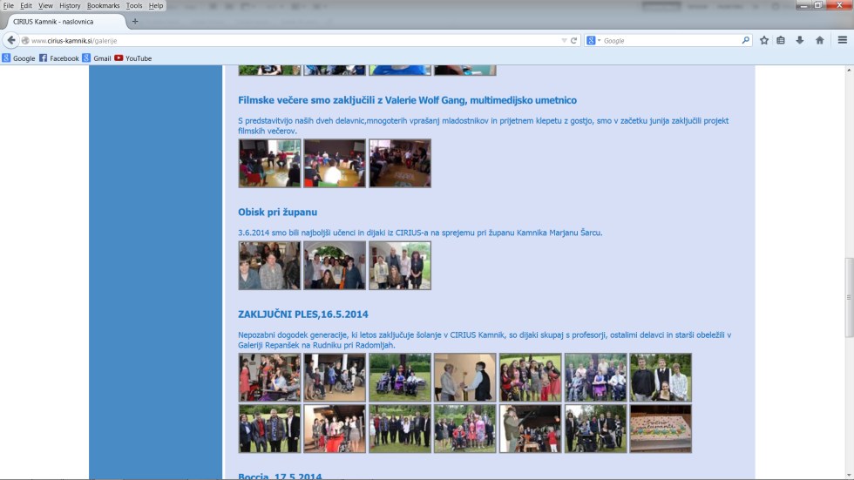The image size is (854, 480).
Task: Open the hamburger menu in Firefox
Action: [842, 40]
